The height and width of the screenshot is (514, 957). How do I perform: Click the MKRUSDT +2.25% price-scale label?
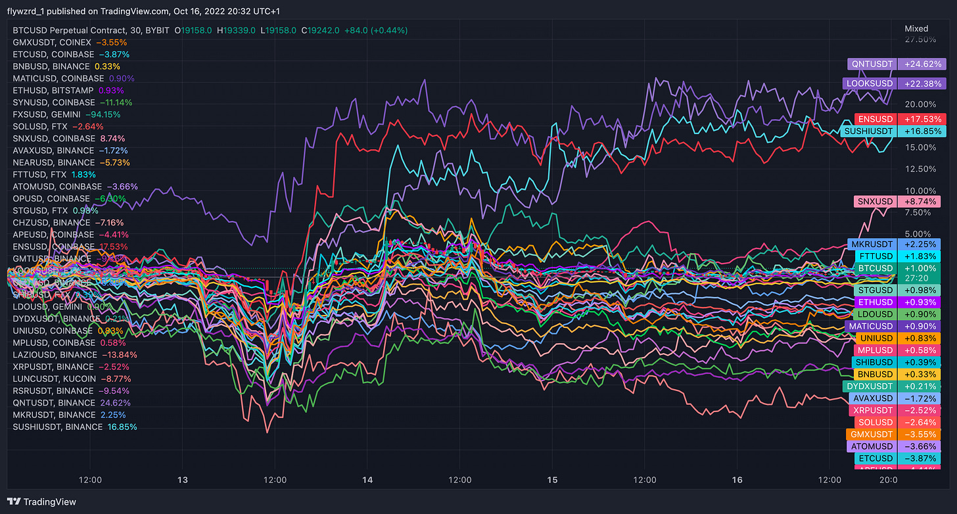[x=895, y=245]
